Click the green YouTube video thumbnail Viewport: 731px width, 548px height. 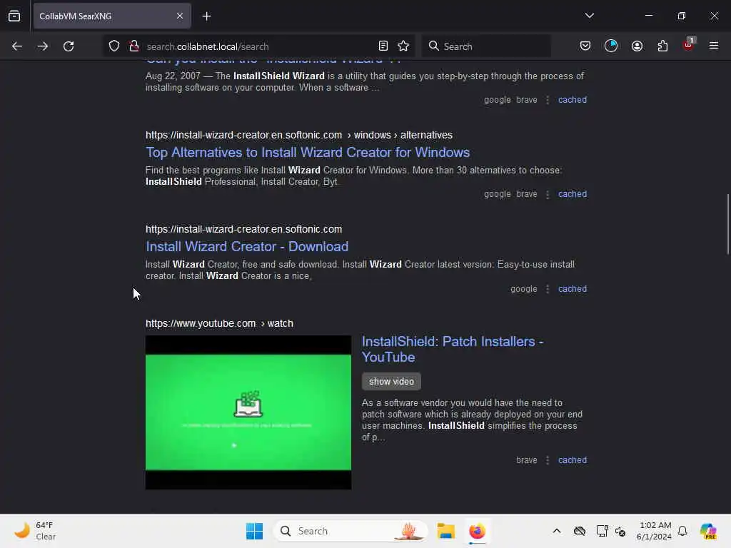pos(248,412)
